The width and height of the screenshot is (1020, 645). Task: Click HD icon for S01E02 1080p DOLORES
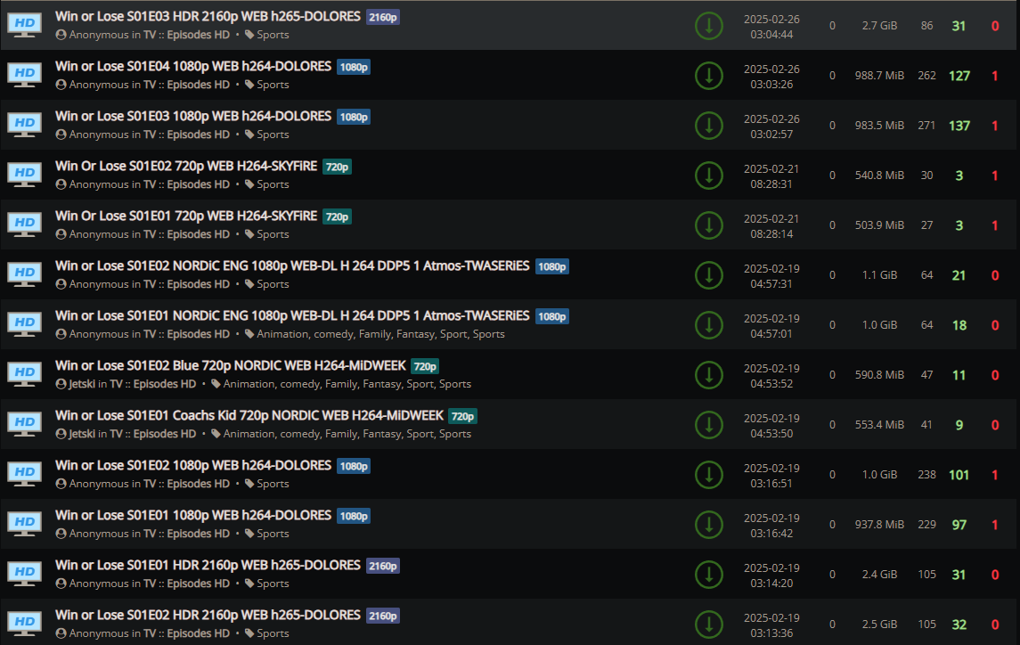point(25,475)
